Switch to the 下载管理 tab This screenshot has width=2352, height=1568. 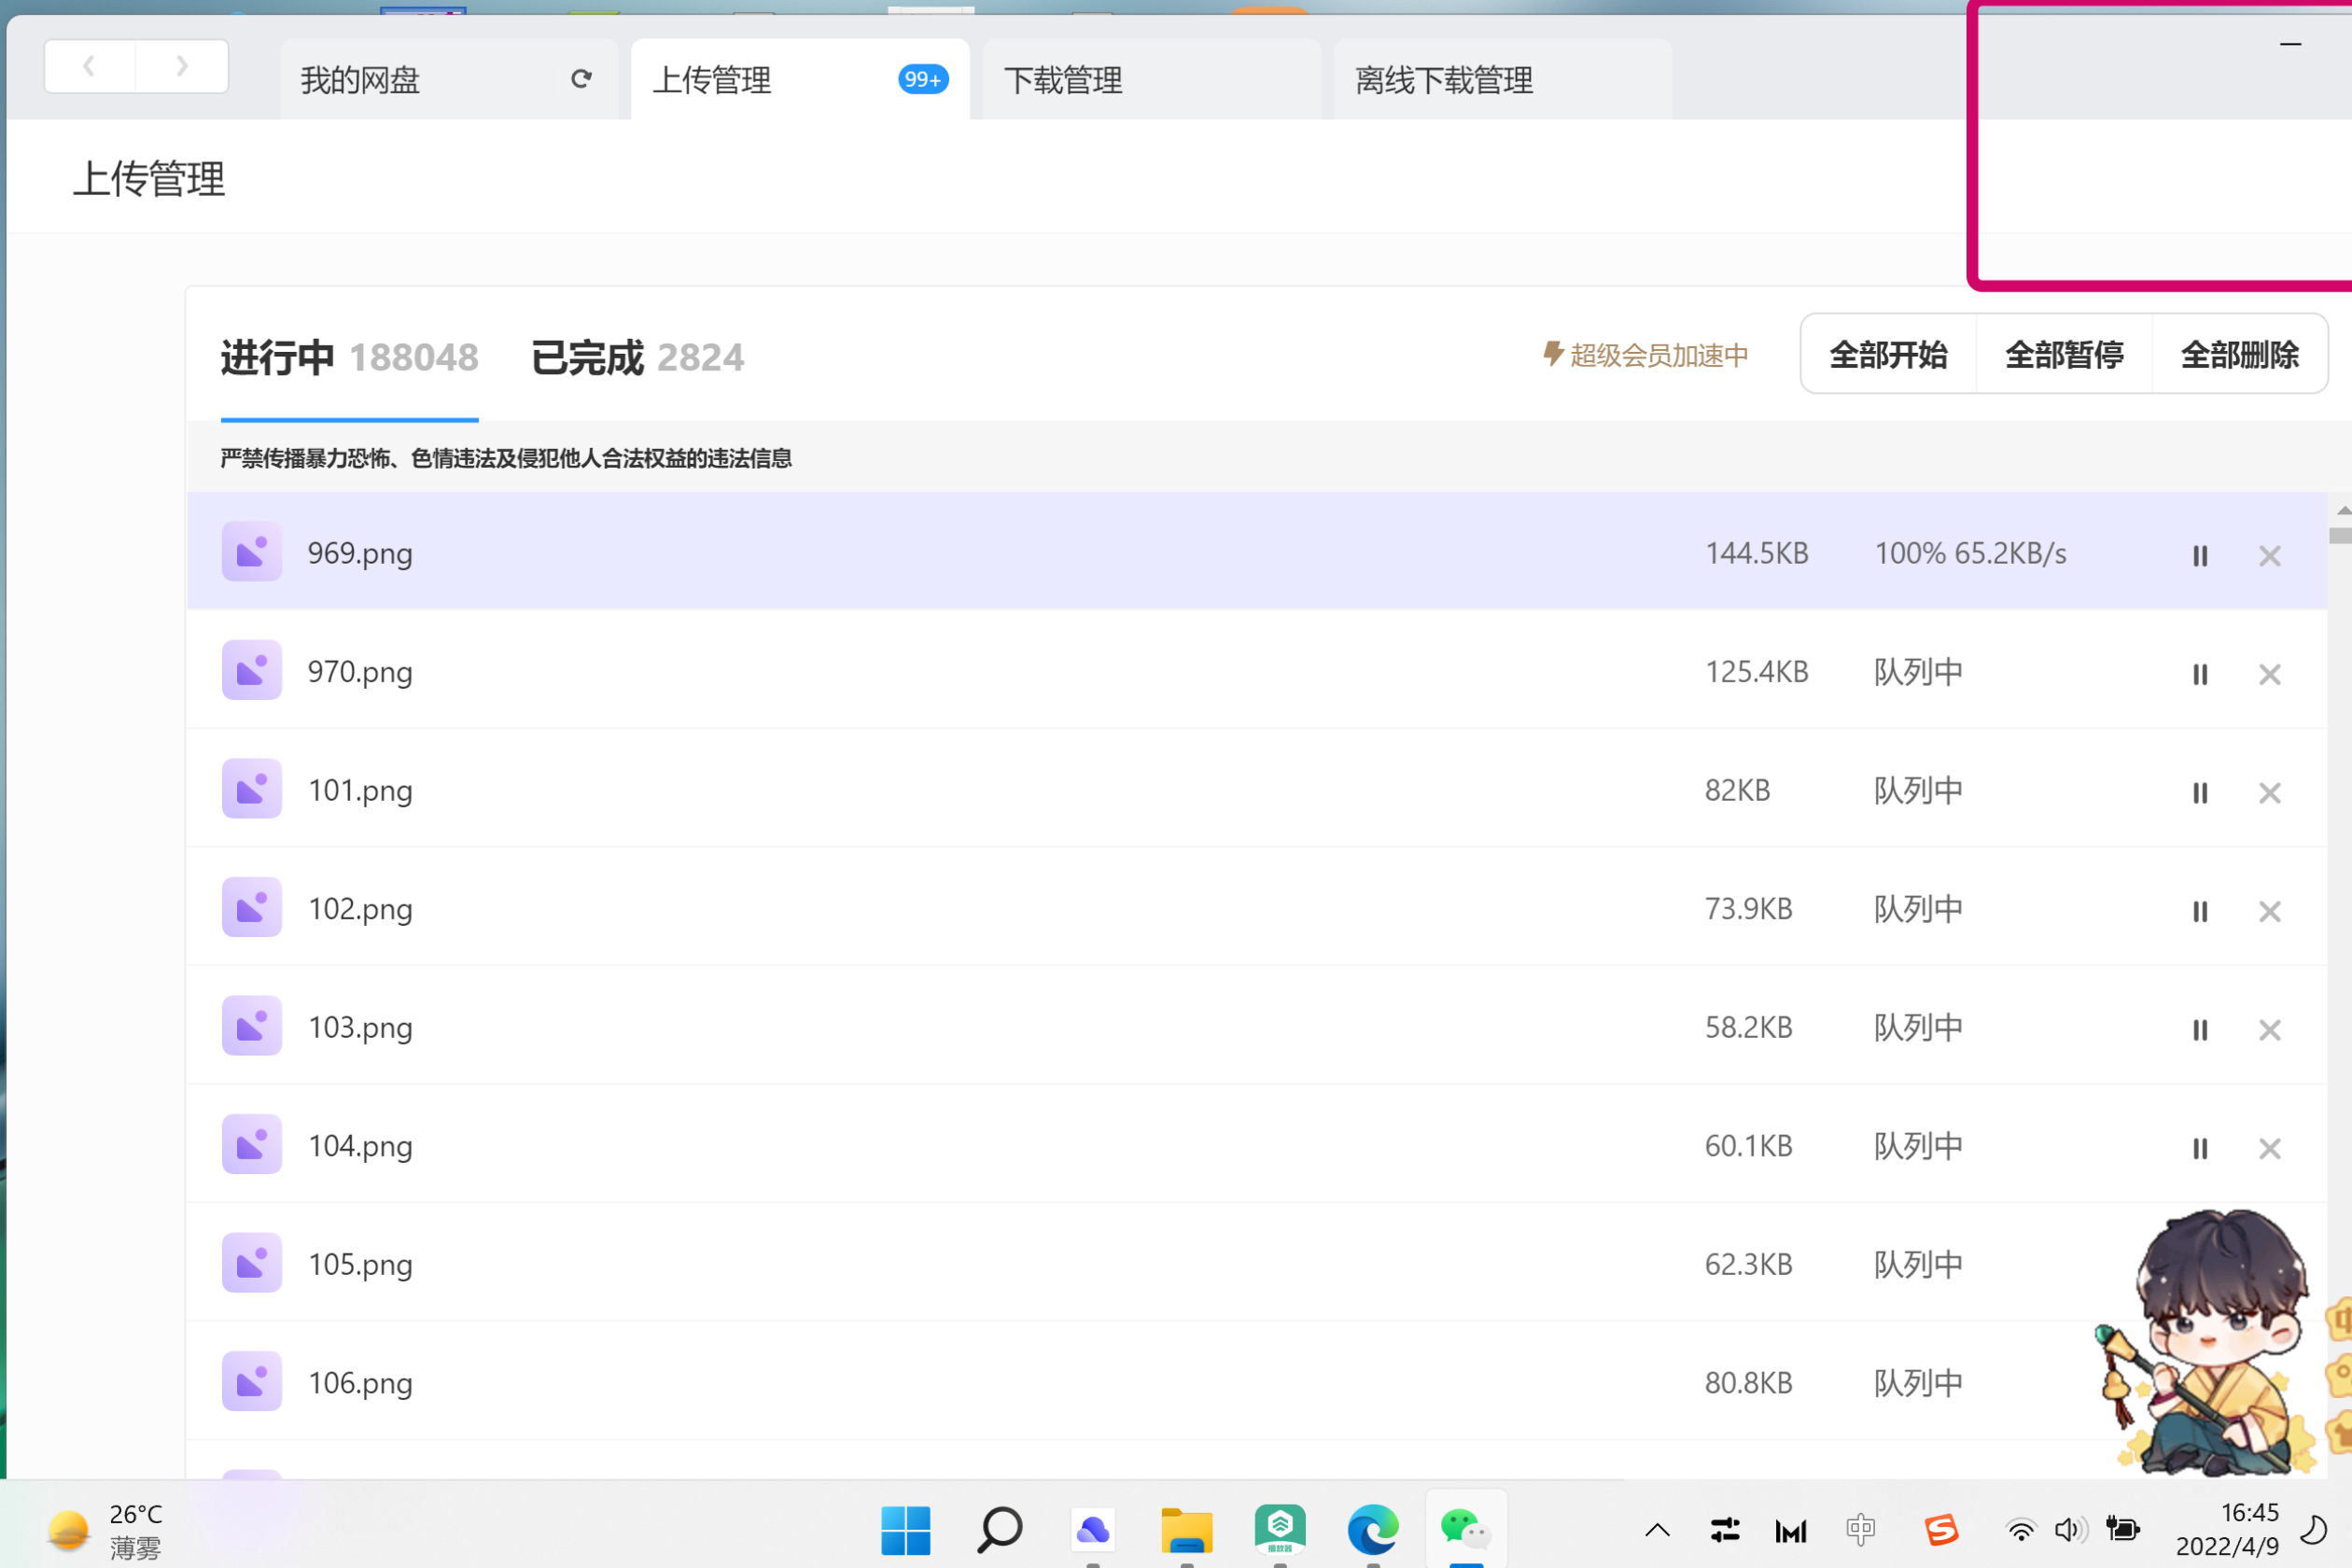(x=1064, y=79)
